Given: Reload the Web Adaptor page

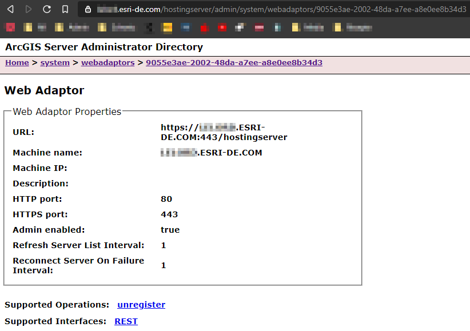Looking at the screenshot, I should tap(45, 9).
